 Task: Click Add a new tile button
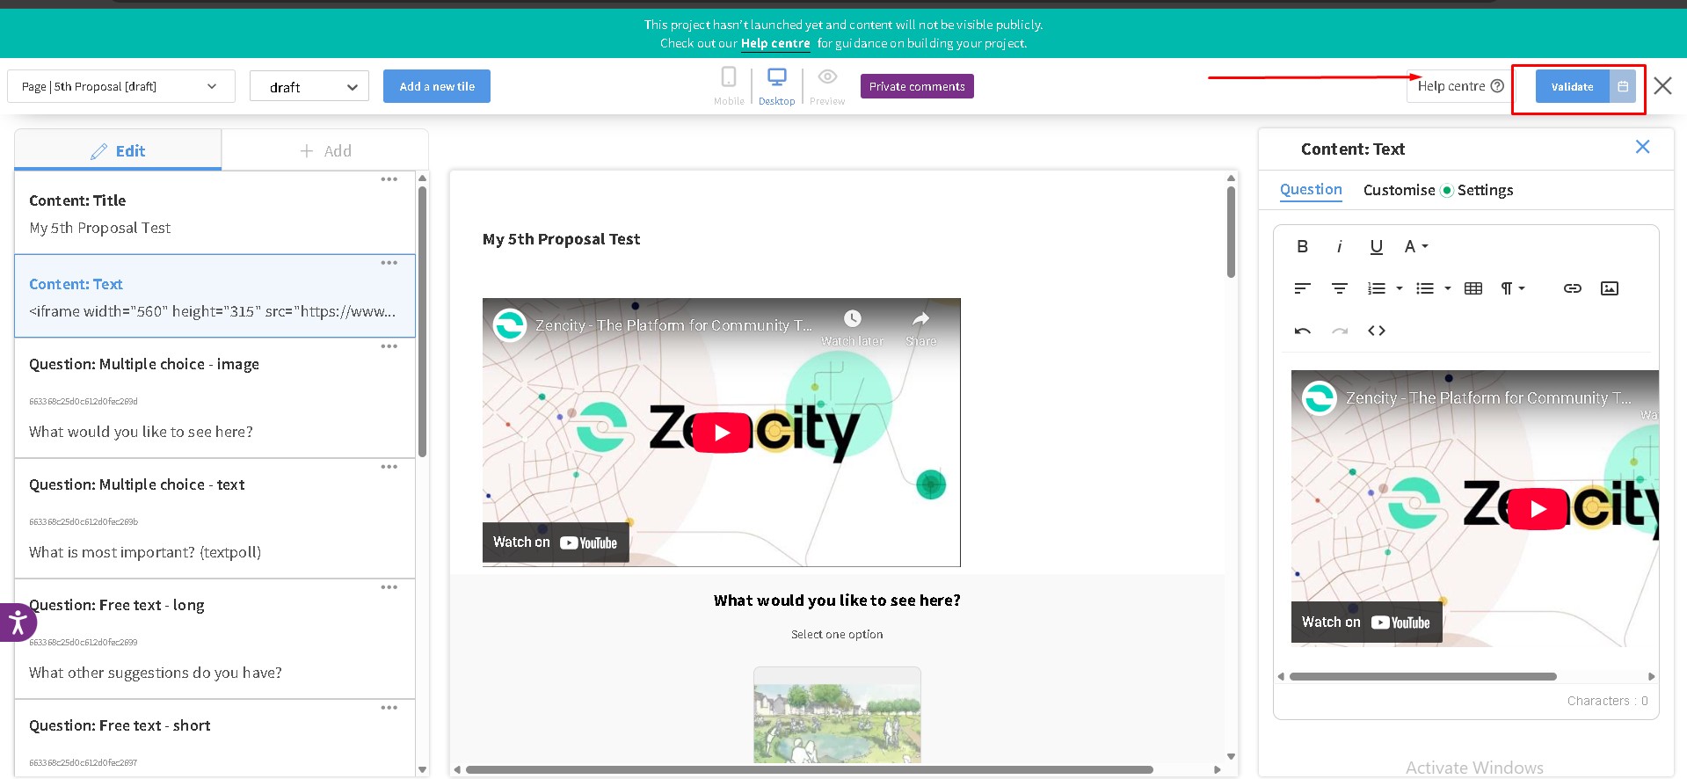[x=437, y=86]
